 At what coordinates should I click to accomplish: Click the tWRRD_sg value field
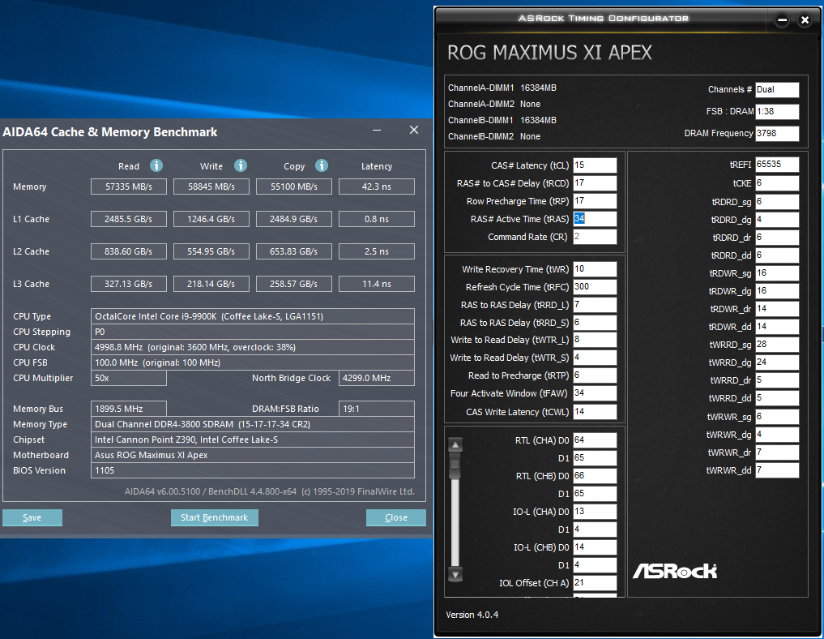tap(777, 345)
